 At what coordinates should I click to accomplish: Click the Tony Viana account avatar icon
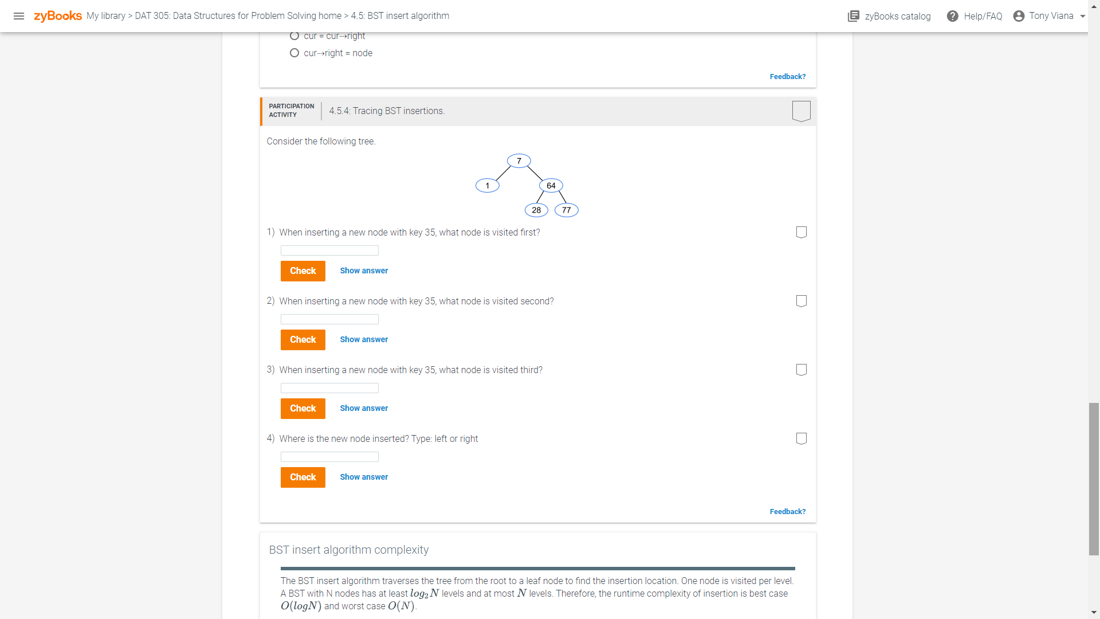1019,16
